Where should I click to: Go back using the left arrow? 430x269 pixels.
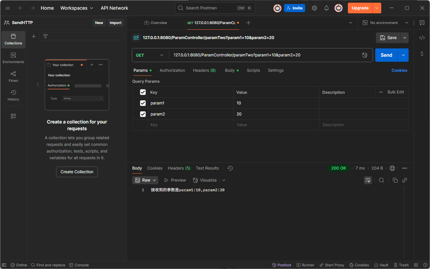tap(21, 8)
